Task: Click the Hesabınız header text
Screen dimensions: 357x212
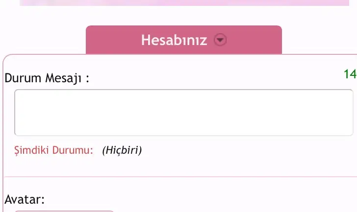Action: coord(174,40)
